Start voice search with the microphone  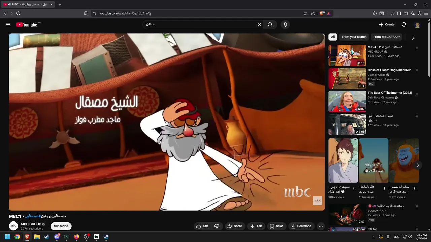[x=285, y=24]
